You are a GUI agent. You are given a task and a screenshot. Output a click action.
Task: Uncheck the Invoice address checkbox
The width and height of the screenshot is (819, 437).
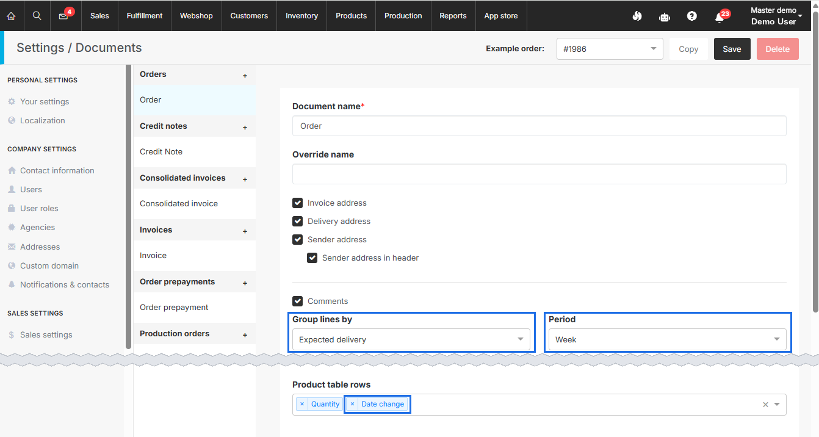click(x=297, y=203)
